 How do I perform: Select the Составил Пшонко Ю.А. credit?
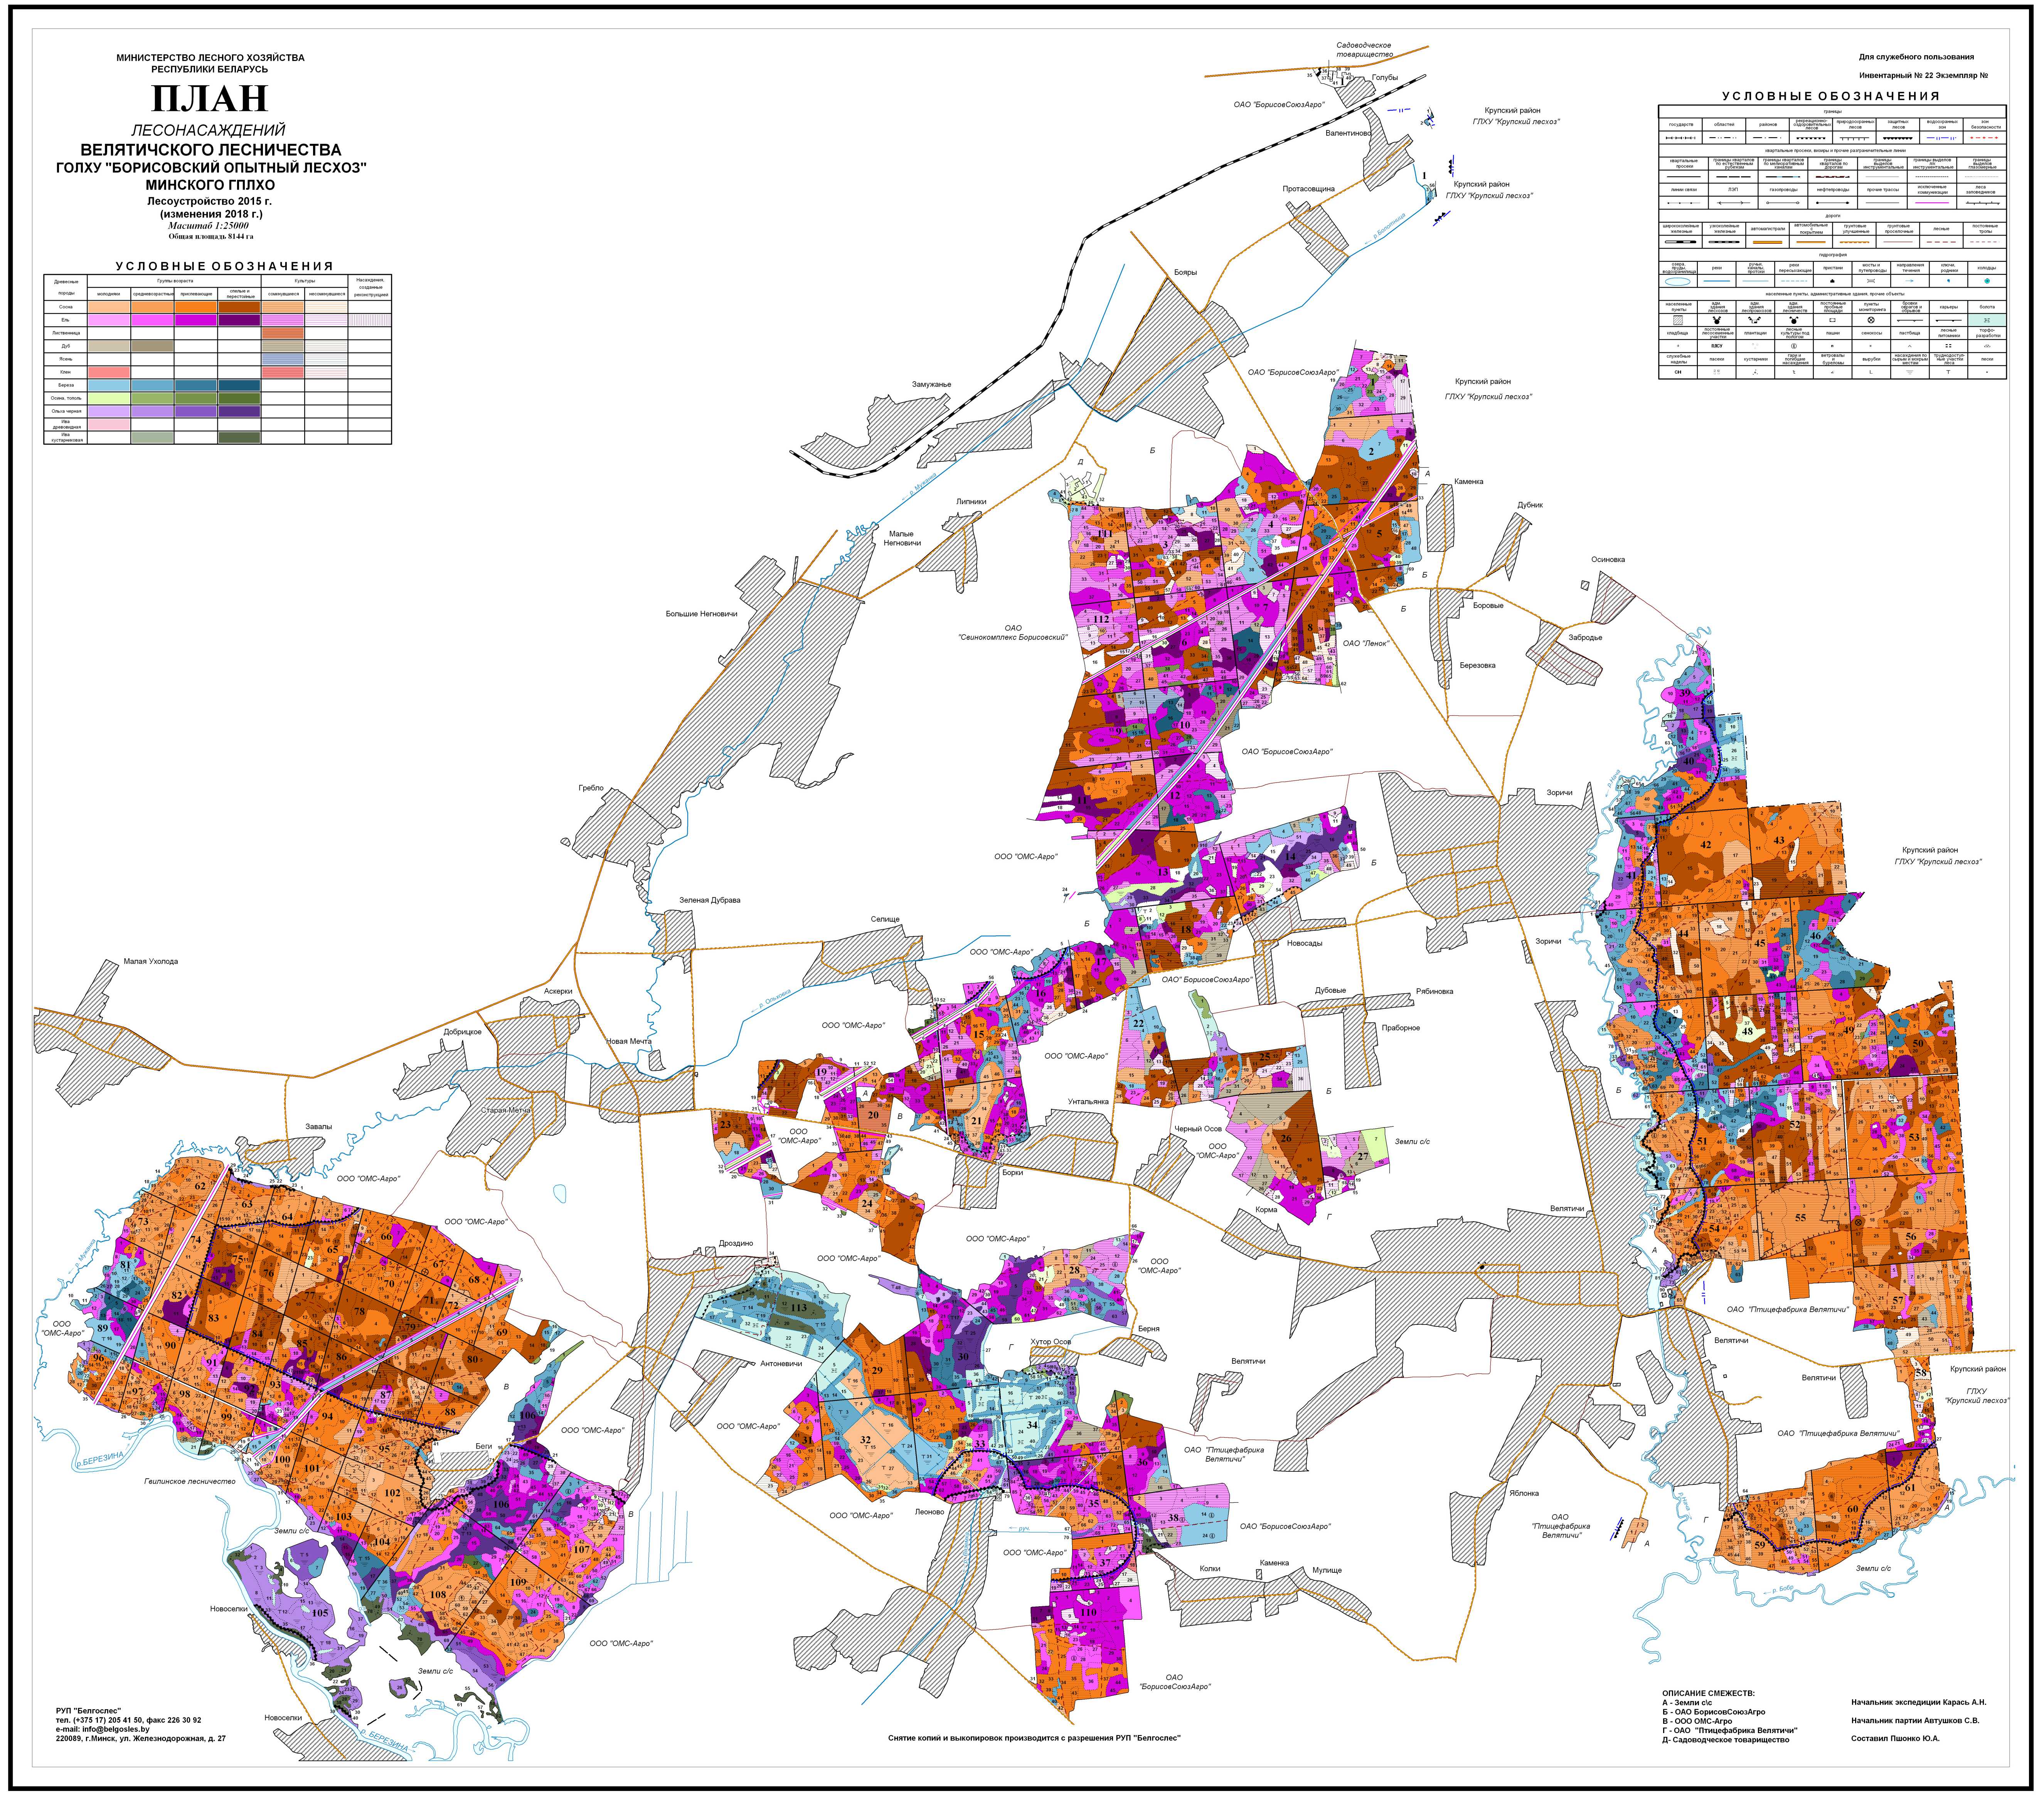click(x=1895, y=1739)
